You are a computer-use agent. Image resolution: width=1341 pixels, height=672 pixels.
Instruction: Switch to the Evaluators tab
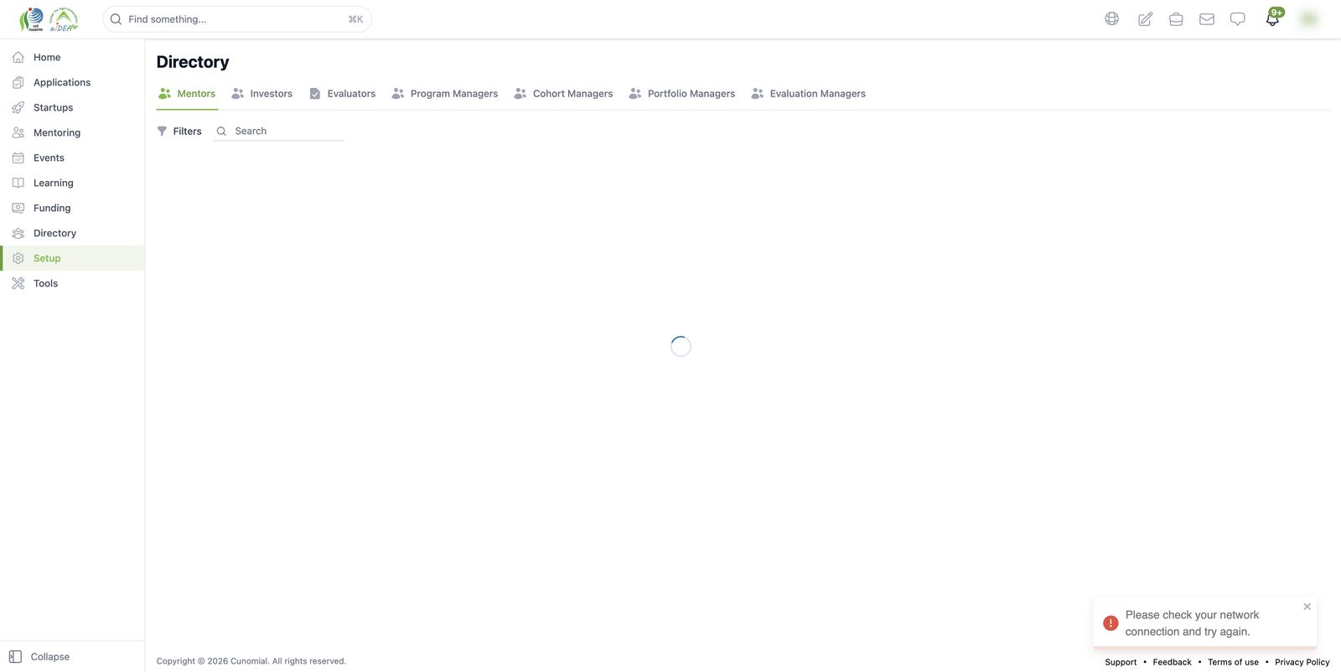[x=342, y=94]
